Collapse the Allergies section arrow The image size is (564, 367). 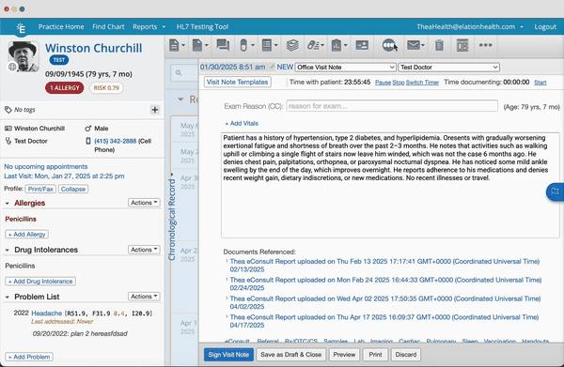pos(8,204)
